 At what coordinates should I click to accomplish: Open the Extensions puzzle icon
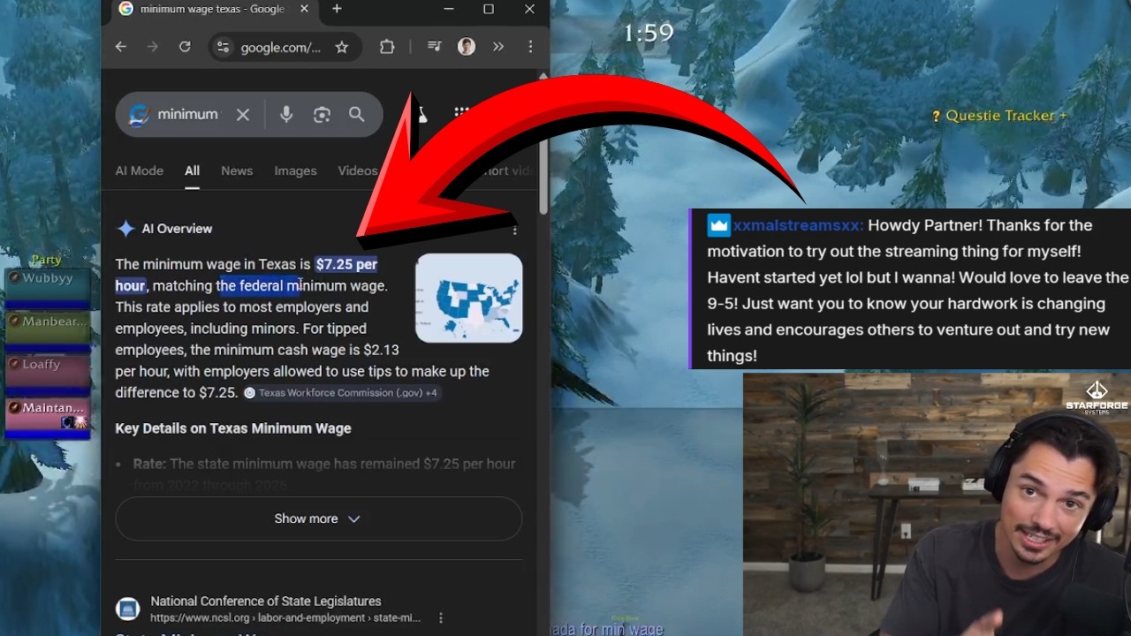[x=387, y=48]
